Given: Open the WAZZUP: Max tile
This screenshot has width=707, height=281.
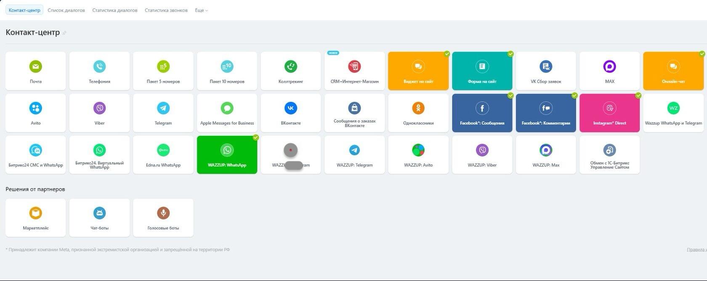Looking at the screenshot, I should [546, 155].
